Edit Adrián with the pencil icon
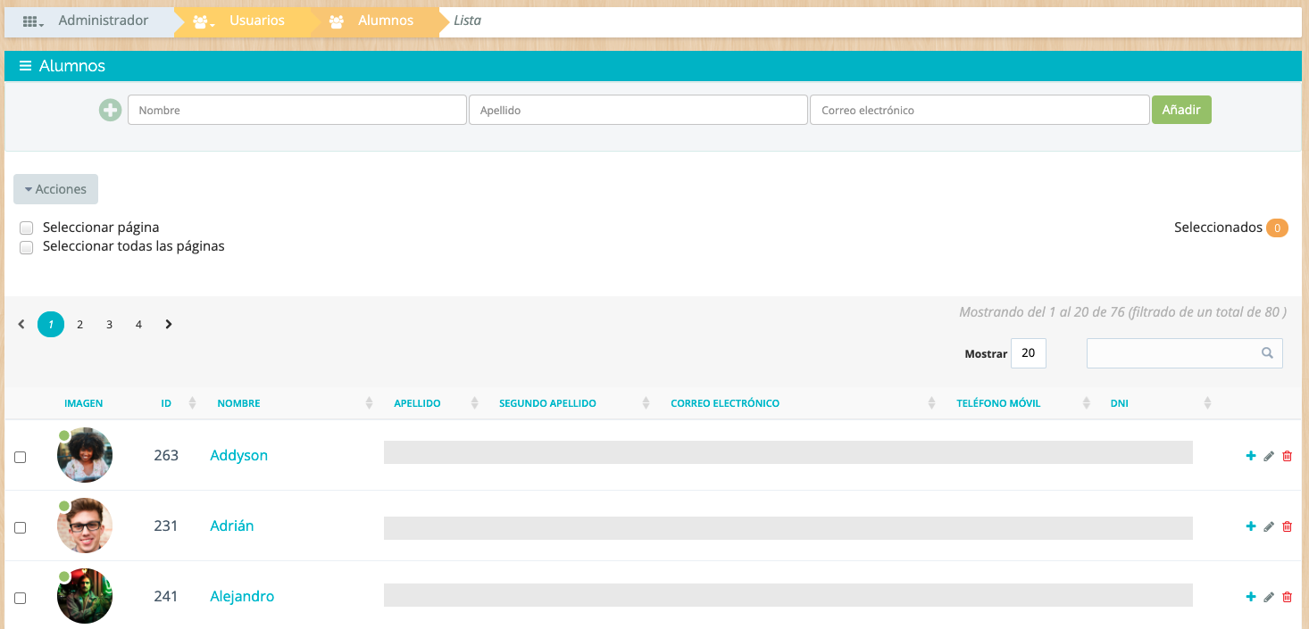This screenshot has width=1309, height=629. coord(1269,526)
